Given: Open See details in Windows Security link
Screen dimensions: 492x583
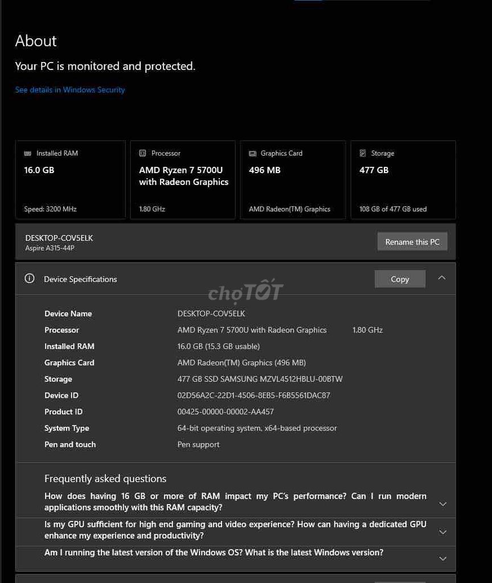Looking at the screenshot, I should tap(70, 90).
